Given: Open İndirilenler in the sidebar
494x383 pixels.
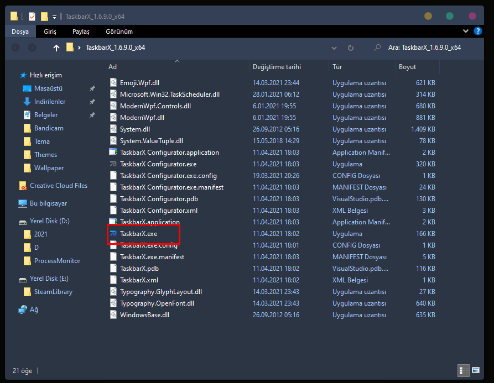Looking at the screenshot, I should point(50,102).
